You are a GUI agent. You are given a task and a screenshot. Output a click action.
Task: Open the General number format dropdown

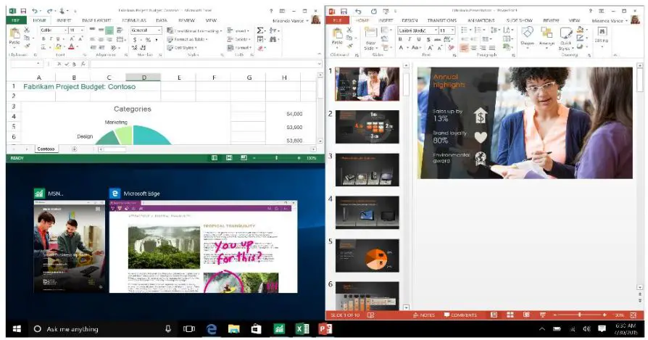pos(159,30)
